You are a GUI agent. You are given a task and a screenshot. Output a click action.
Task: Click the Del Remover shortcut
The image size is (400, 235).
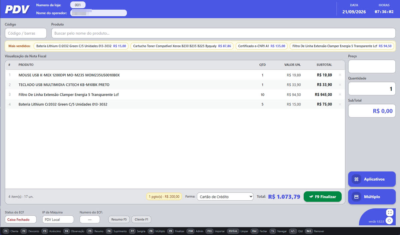315,231
